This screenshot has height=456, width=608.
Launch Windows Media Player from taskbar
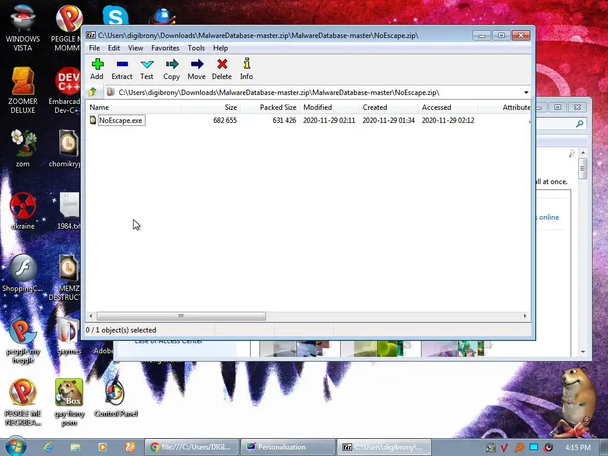point(102,447)
